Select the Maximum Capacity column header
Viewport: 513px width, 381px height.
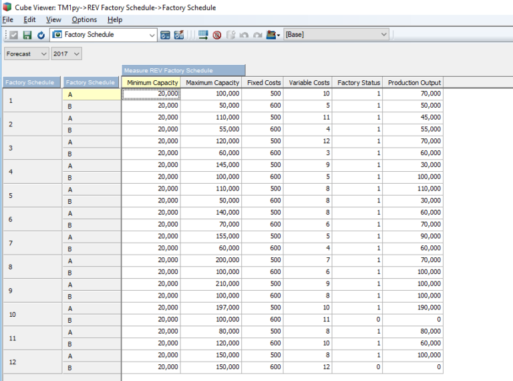coord(211,82)
